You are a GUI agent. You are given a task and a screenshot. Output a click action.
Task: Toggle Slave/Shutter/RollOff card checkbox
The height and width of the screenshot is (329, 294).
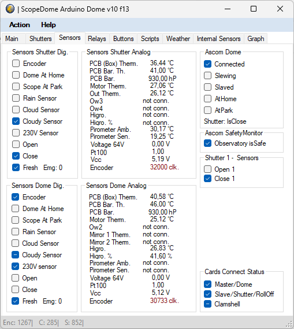208,294
